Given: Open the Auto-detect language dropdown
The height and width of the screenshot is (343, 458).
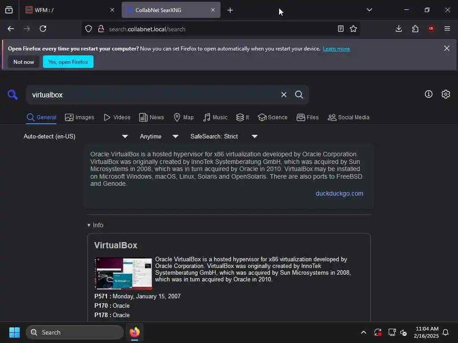Looking at the screenshot, I should click(76, 137).
